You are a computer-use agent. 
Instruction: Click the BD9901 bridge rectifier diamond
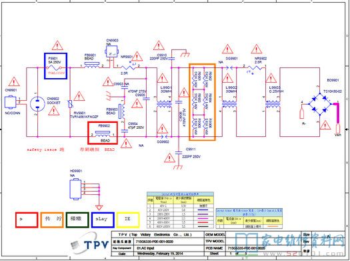coord(319,104)
